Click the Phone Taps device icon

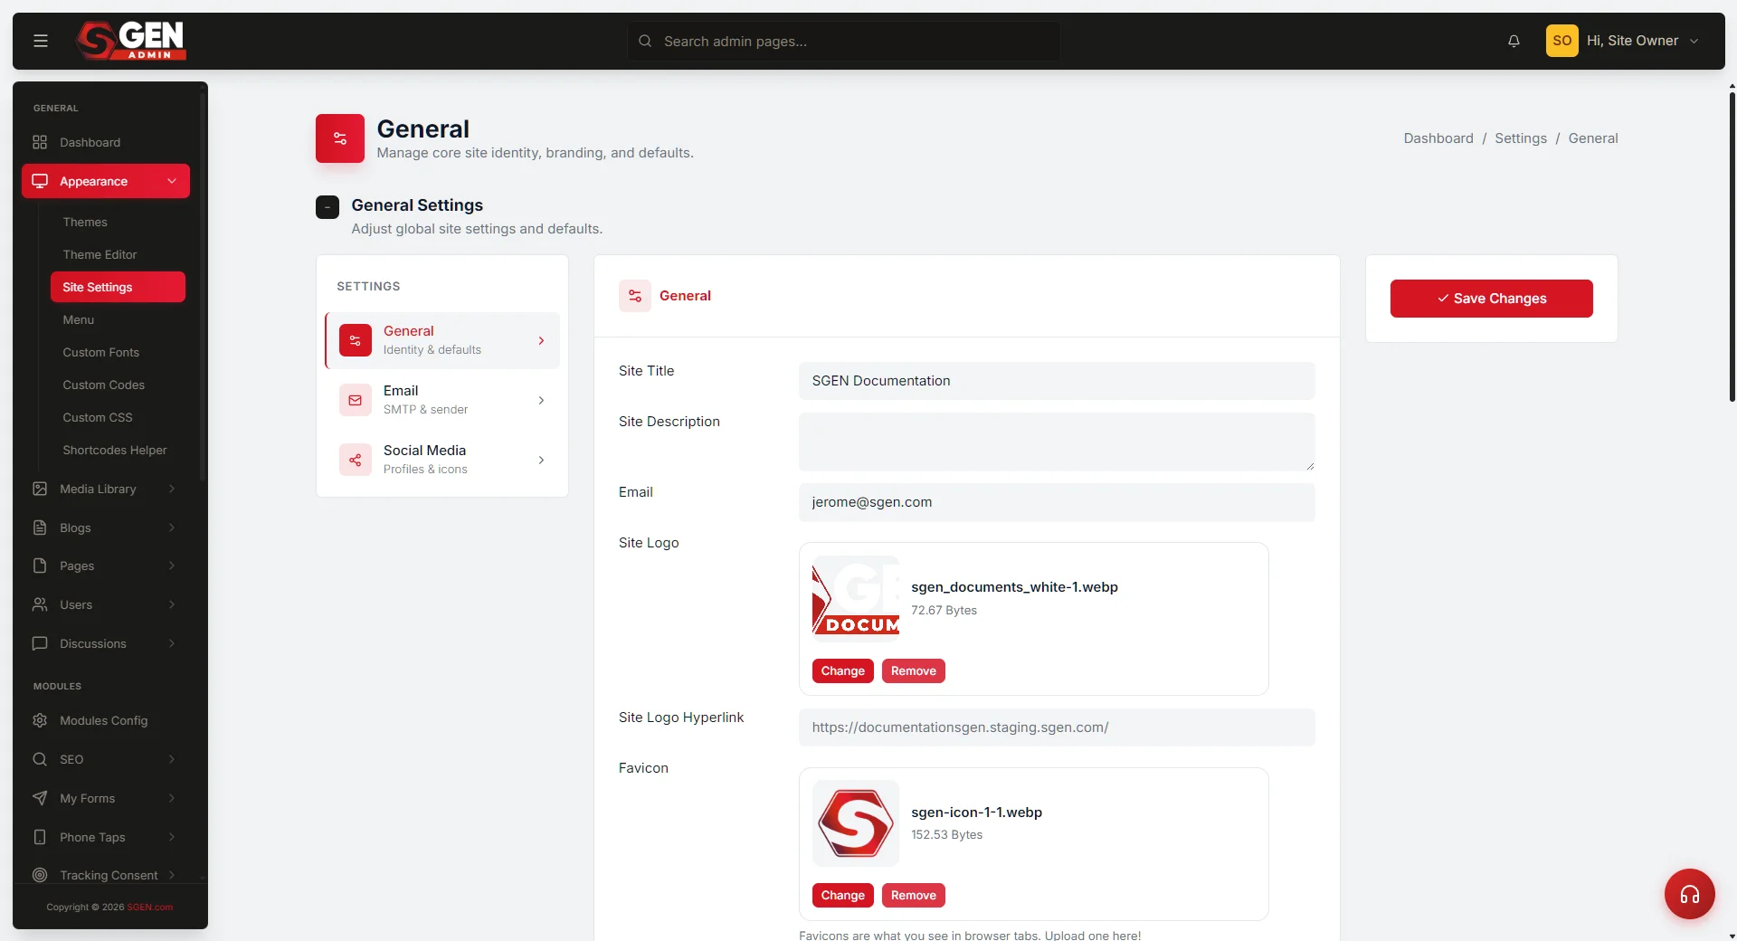pyautogui.click(x=40, y=837)
